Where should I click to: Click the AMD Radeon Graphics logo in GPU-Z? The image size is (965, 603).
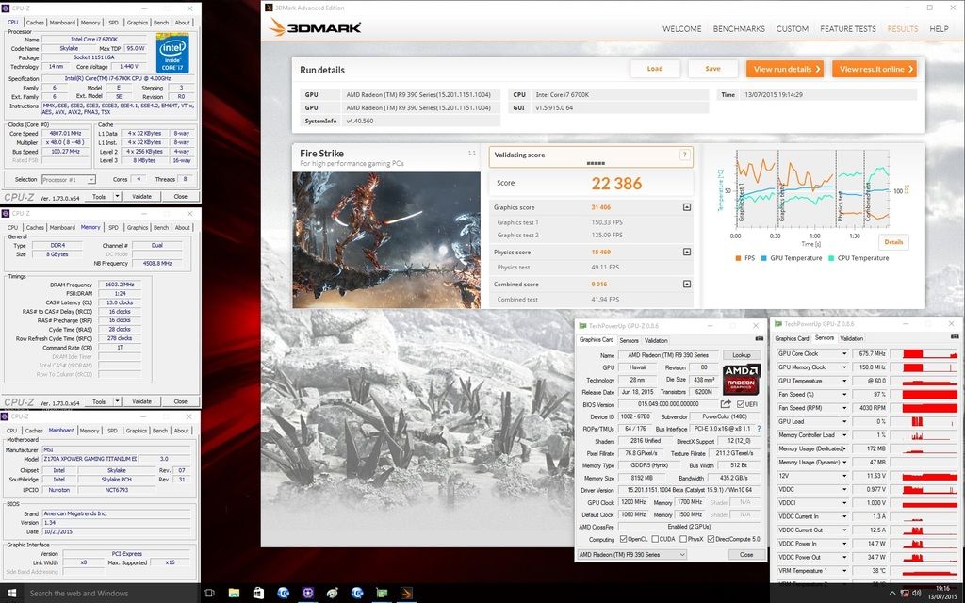(x=741, y=379)
